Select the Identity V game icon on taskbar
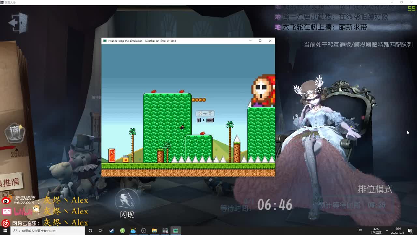 (165, 231)
